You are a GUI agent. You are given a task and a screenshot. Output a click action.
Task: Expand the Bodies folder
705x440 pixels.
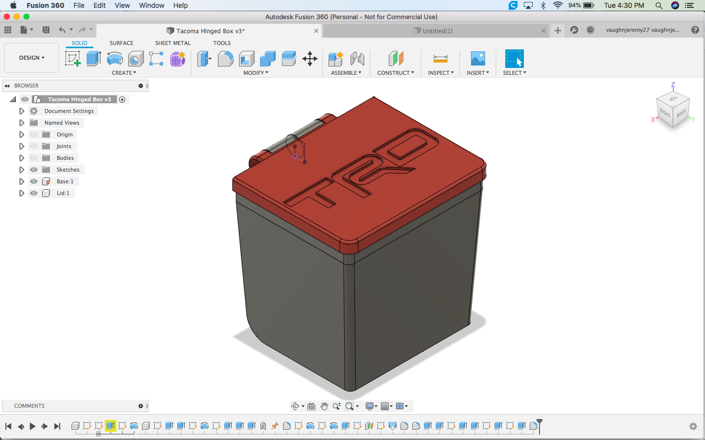[22, 158]
